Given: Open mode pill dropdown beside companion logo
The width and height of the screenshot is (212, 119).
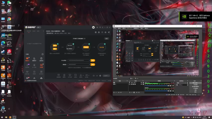Looking at the screenshot, I should click(x=39, y=27).
